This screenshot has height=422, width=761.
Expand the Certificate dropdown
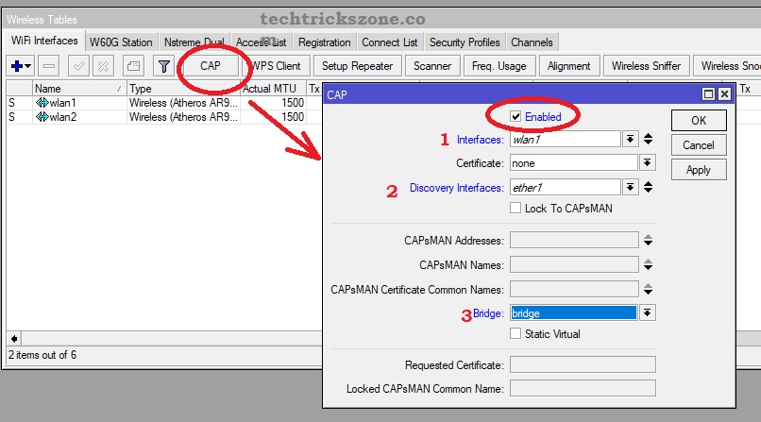click(647, 163)
